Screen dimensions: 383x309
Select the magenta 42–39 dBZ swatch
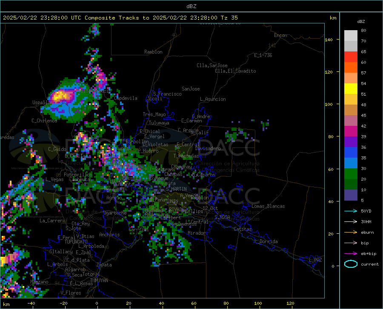(x=351, y=131)
